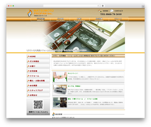
Task: Select 住宅設備 in the orange top navigation bar
Action: [x=99, y=19]
